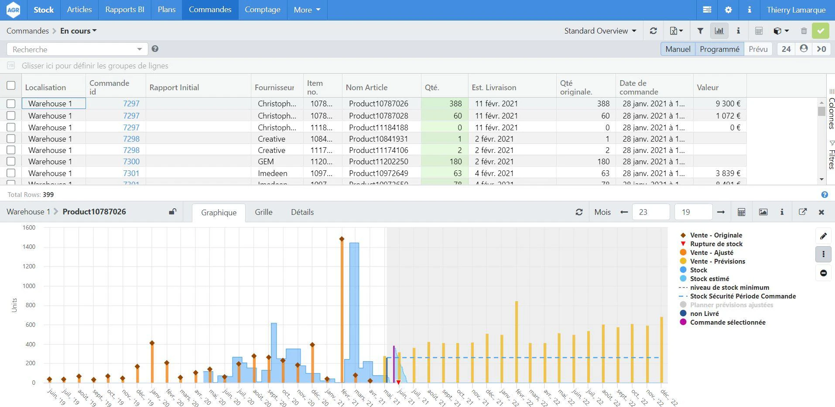
Task: Click the chart edit pencil icon
Action: (824, 236)
